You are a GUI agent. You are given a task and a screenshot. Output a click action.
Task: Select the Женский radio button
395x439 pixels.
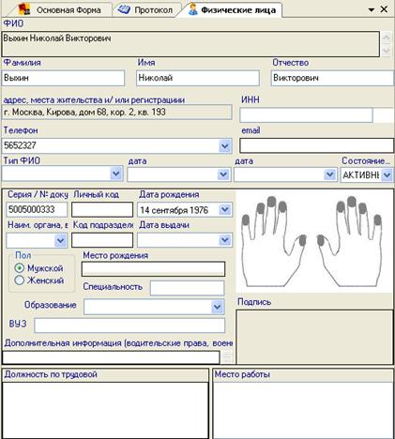[x=19, y=280]
